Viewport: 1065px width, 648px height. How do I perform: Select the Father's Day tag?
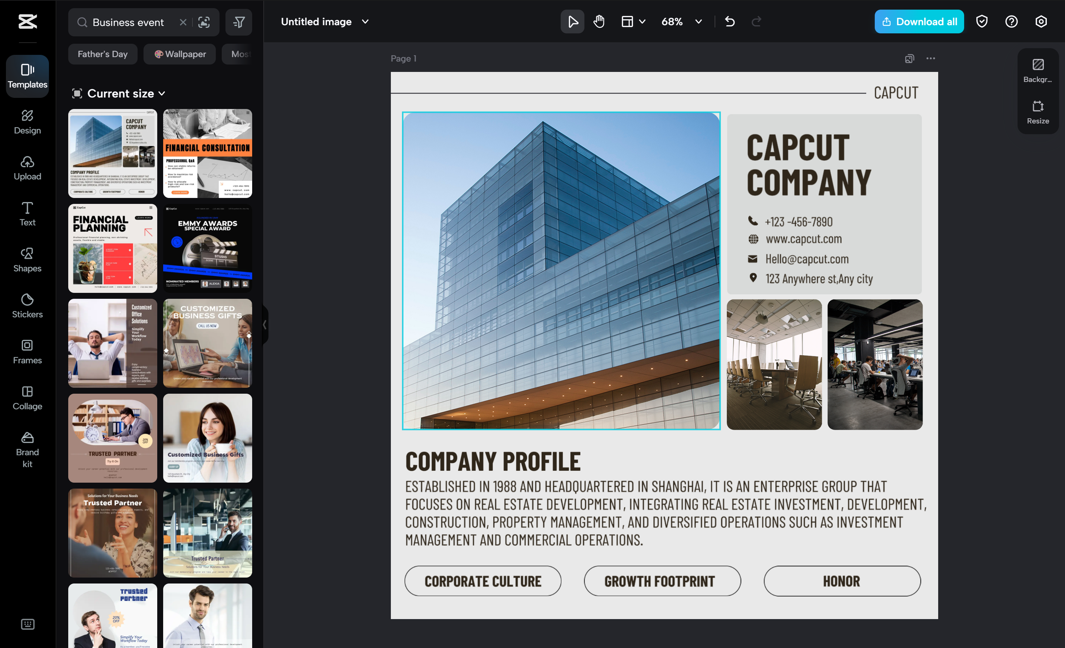click(x=102, y=54)
